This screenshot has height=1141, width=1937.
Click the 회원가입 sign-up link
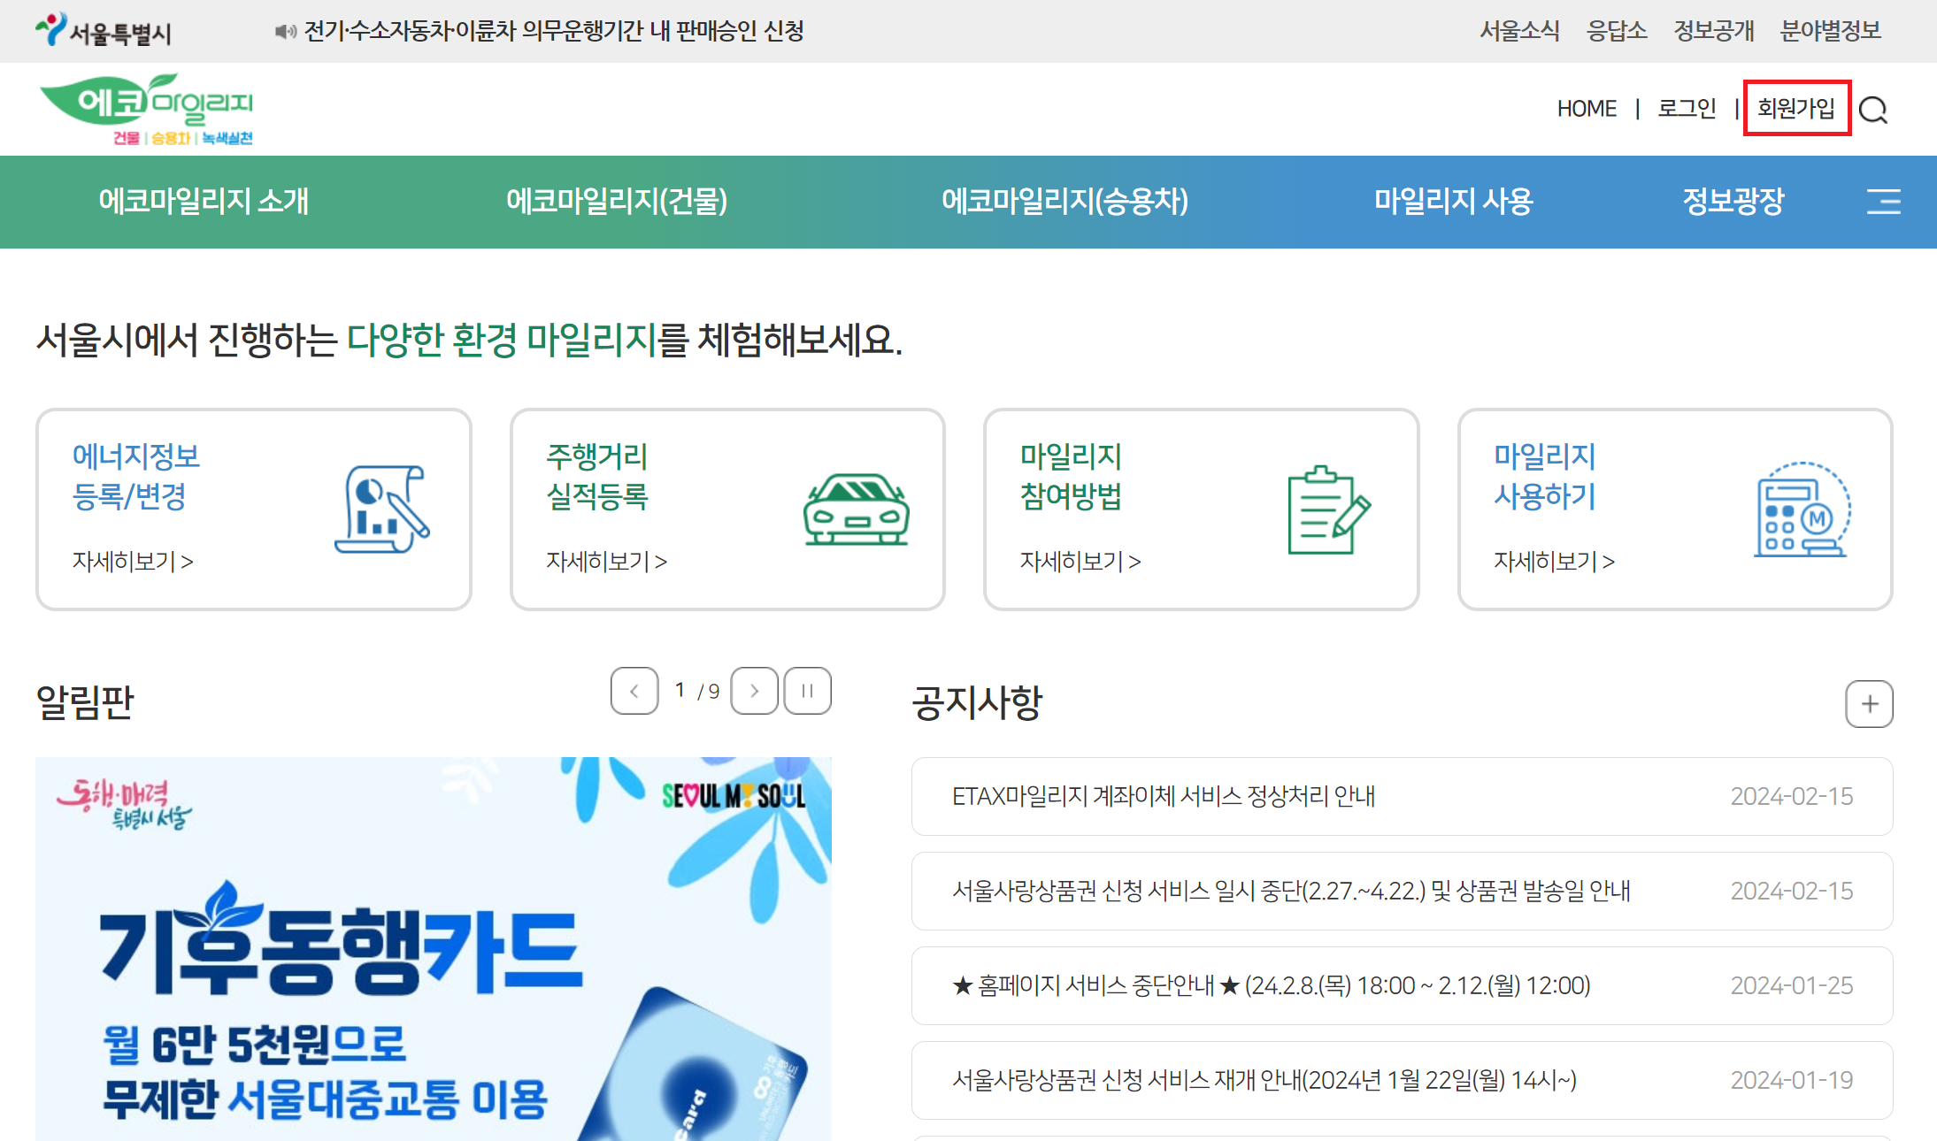[x=1796, y=109]
